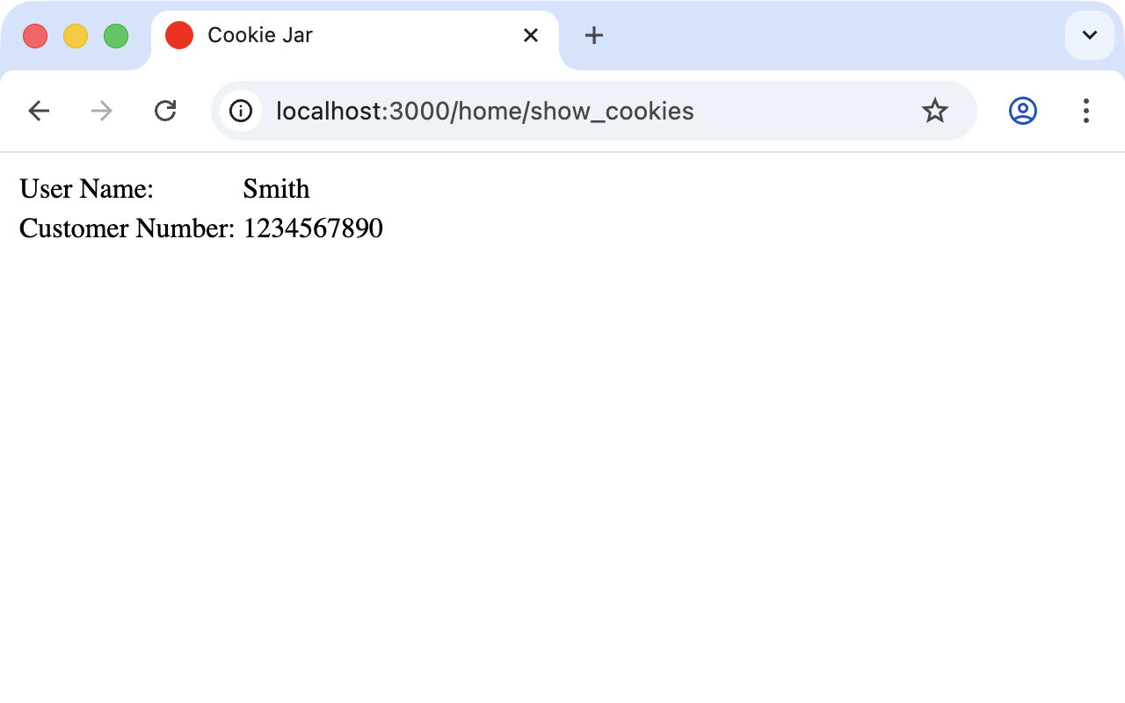Viewport: 1125px width, 703px height.
Task: Open the three-dot browser menu
Action: (1086, 111)
